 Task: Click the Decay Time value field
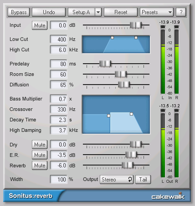tap(59, 120)
